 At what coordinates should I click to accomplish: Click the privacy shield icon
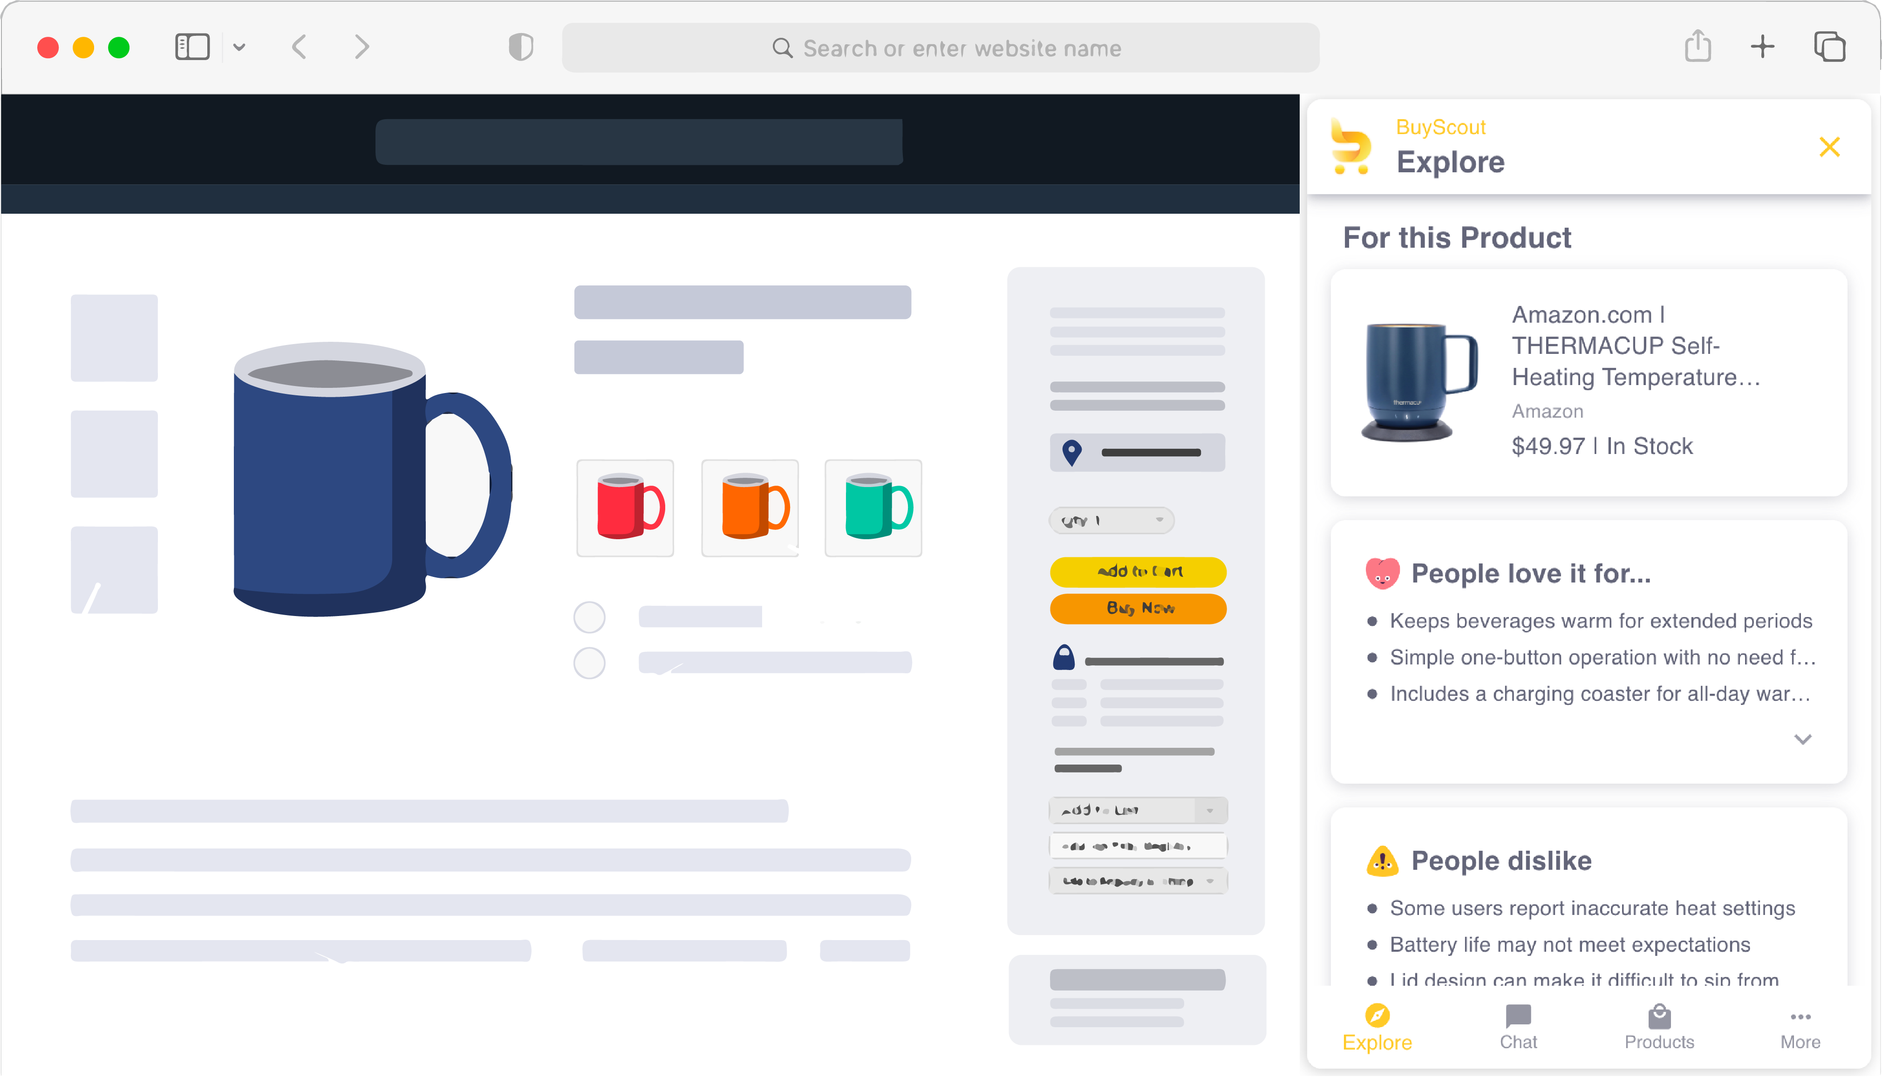coord(521,47)
